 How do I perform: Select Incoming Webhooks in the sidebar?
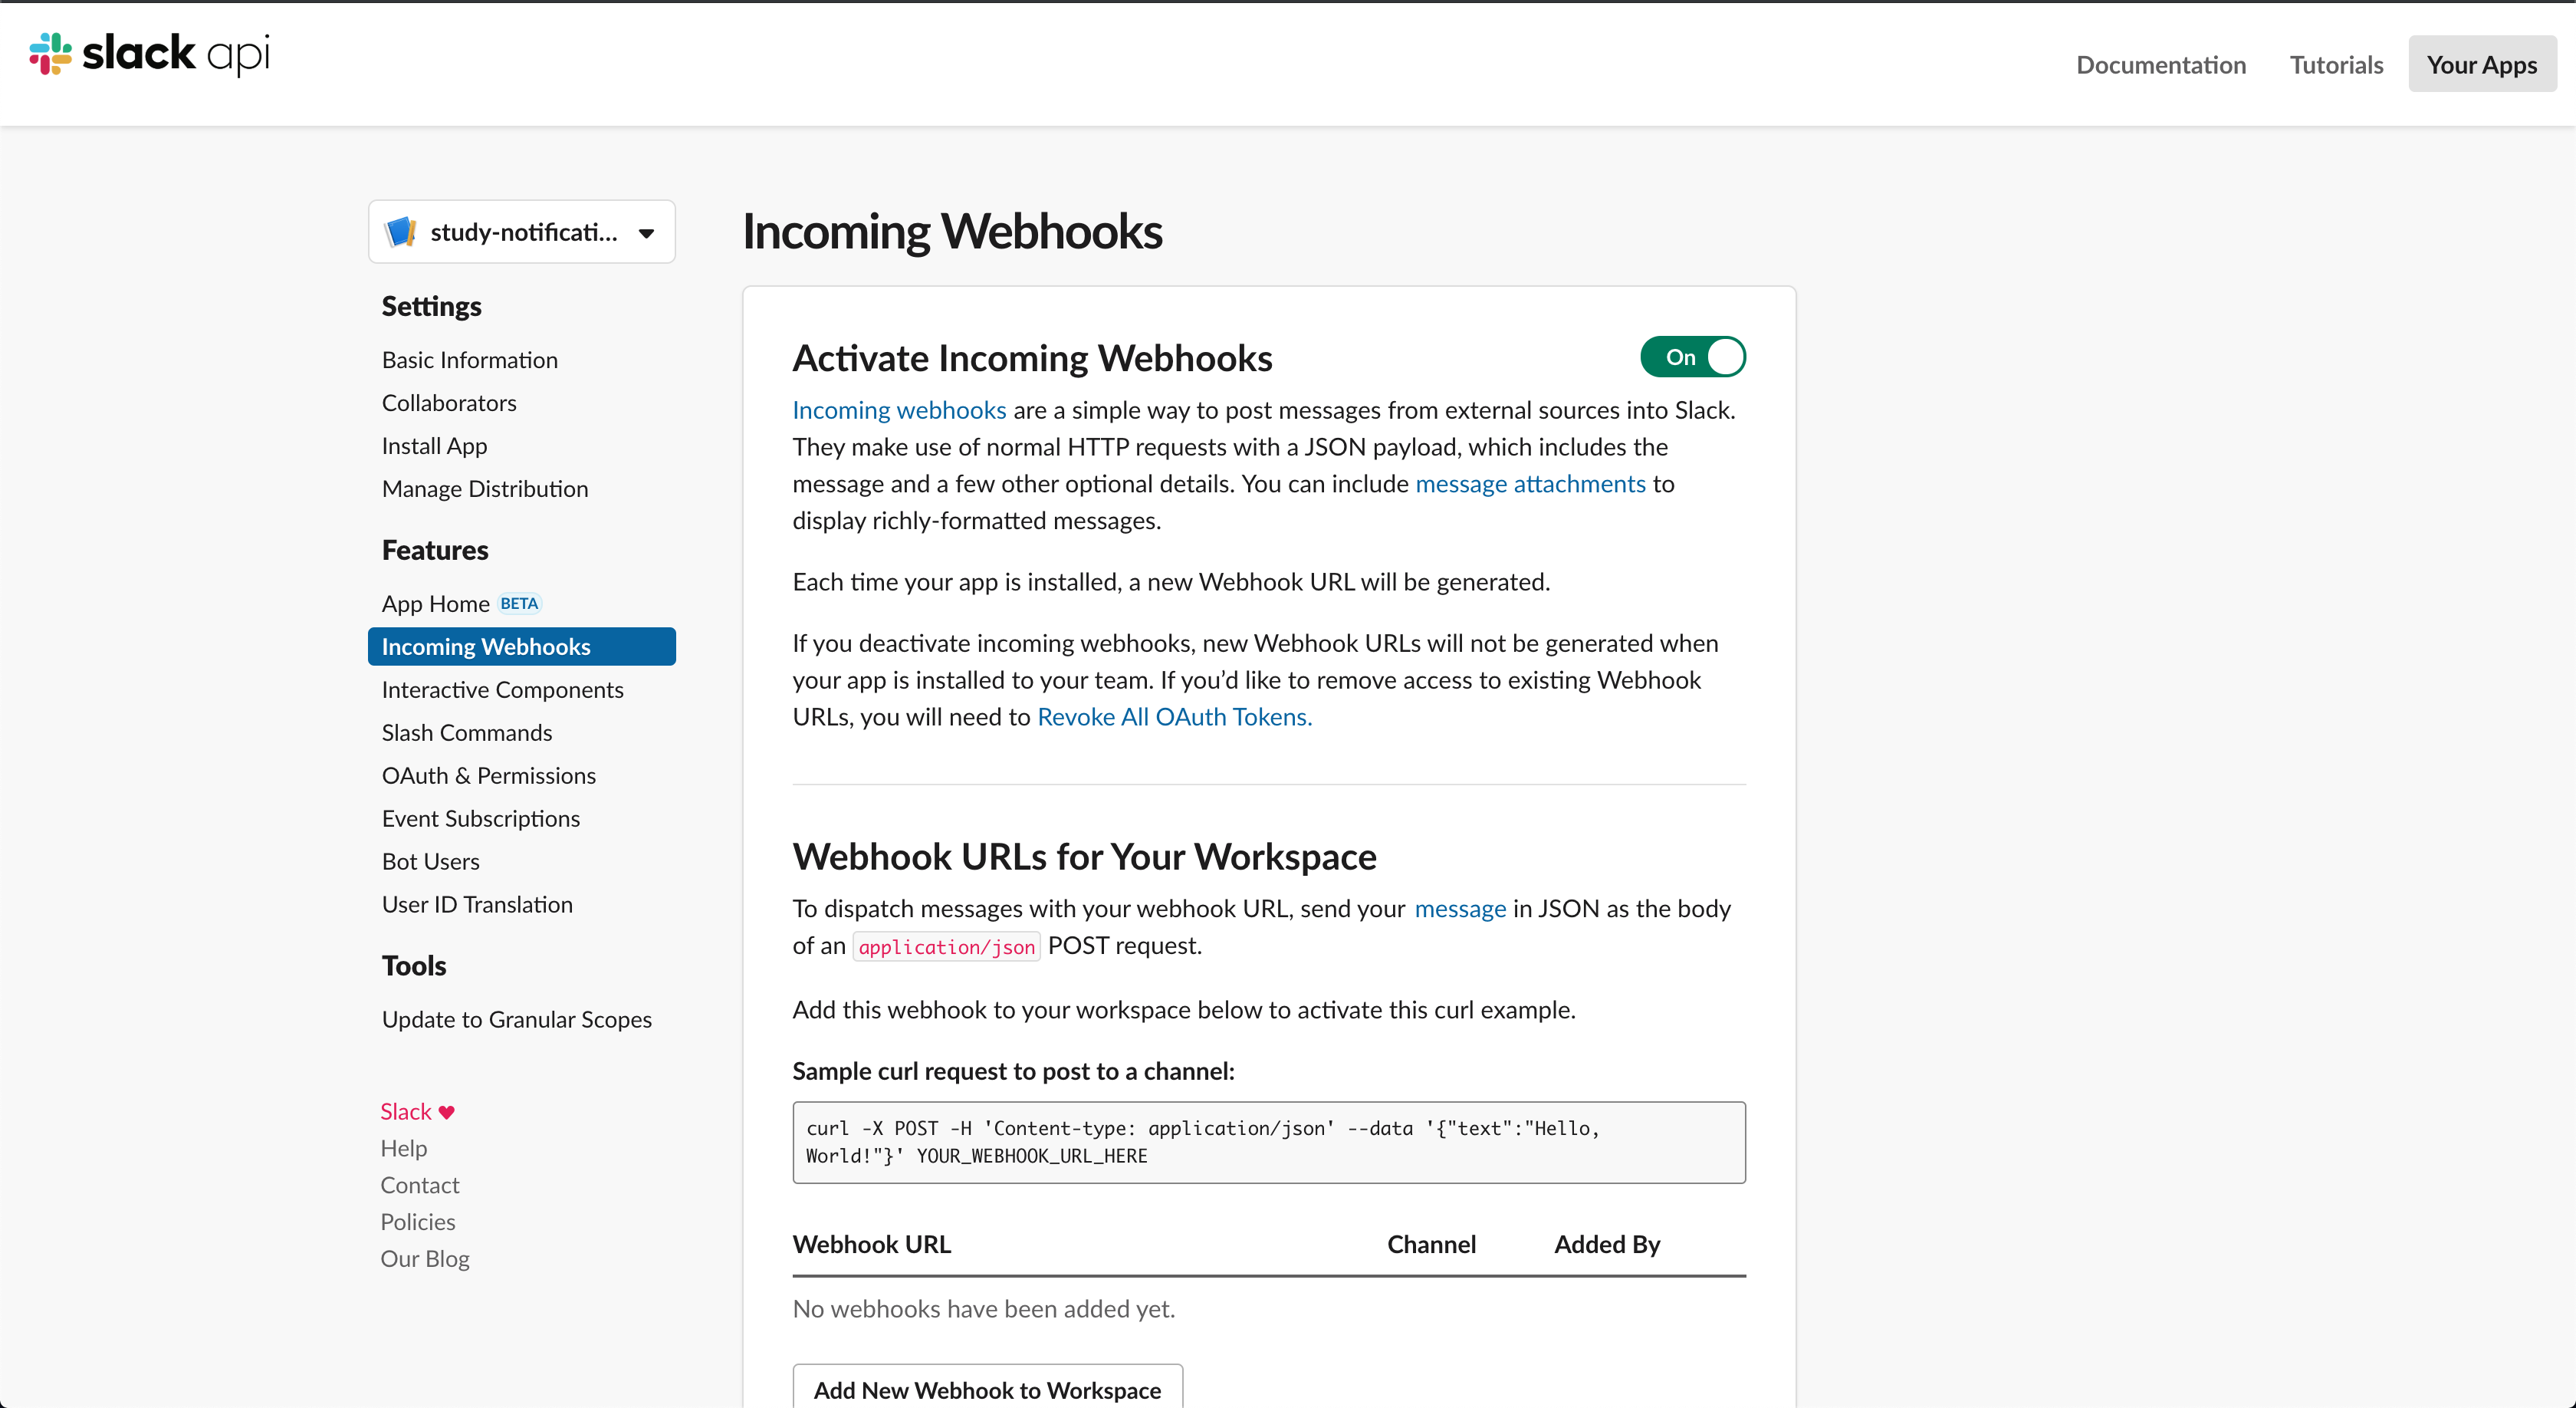point(522,646)
